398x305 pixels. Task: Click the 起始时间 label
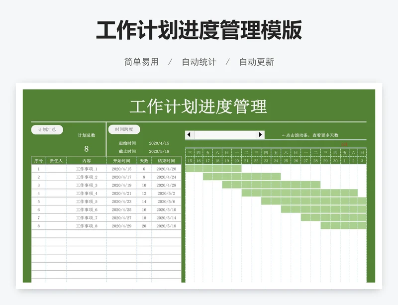[x=127, y=143]
